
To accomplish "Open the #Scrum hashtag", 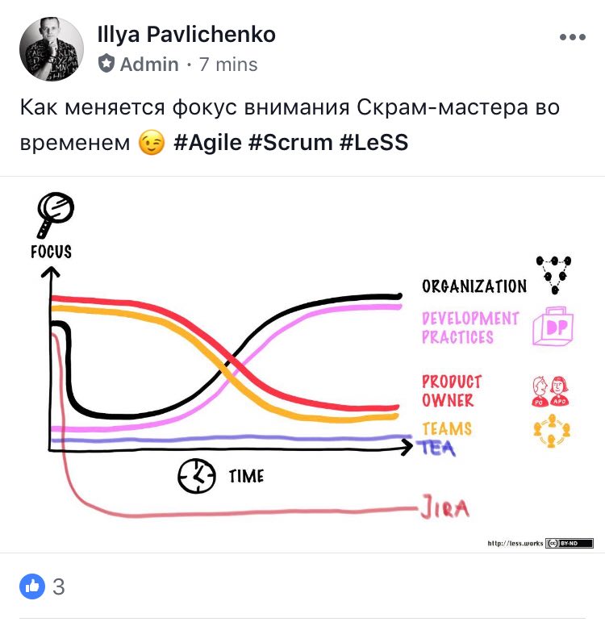I will (290, 142).
